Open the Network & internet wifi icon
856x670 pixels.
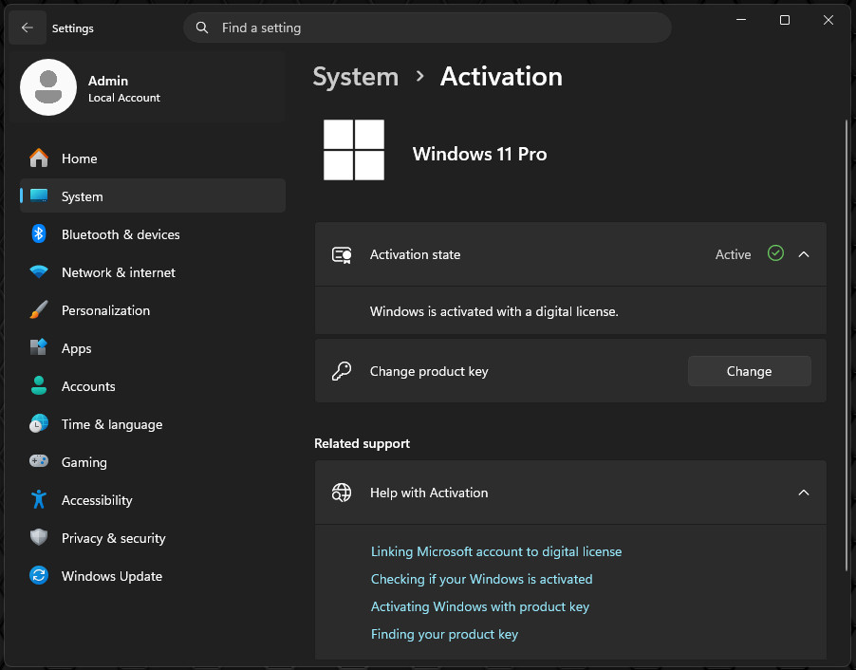pyautogui.click(x=39, y=272)
